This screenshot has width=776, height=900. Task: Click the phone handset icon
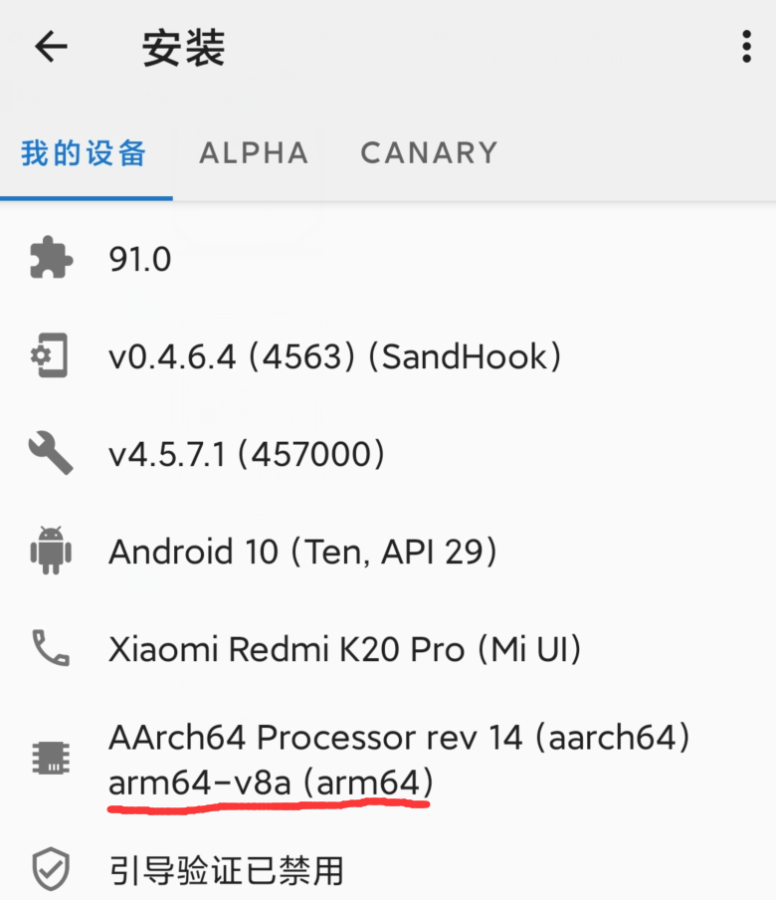click(x=51, y=648)
